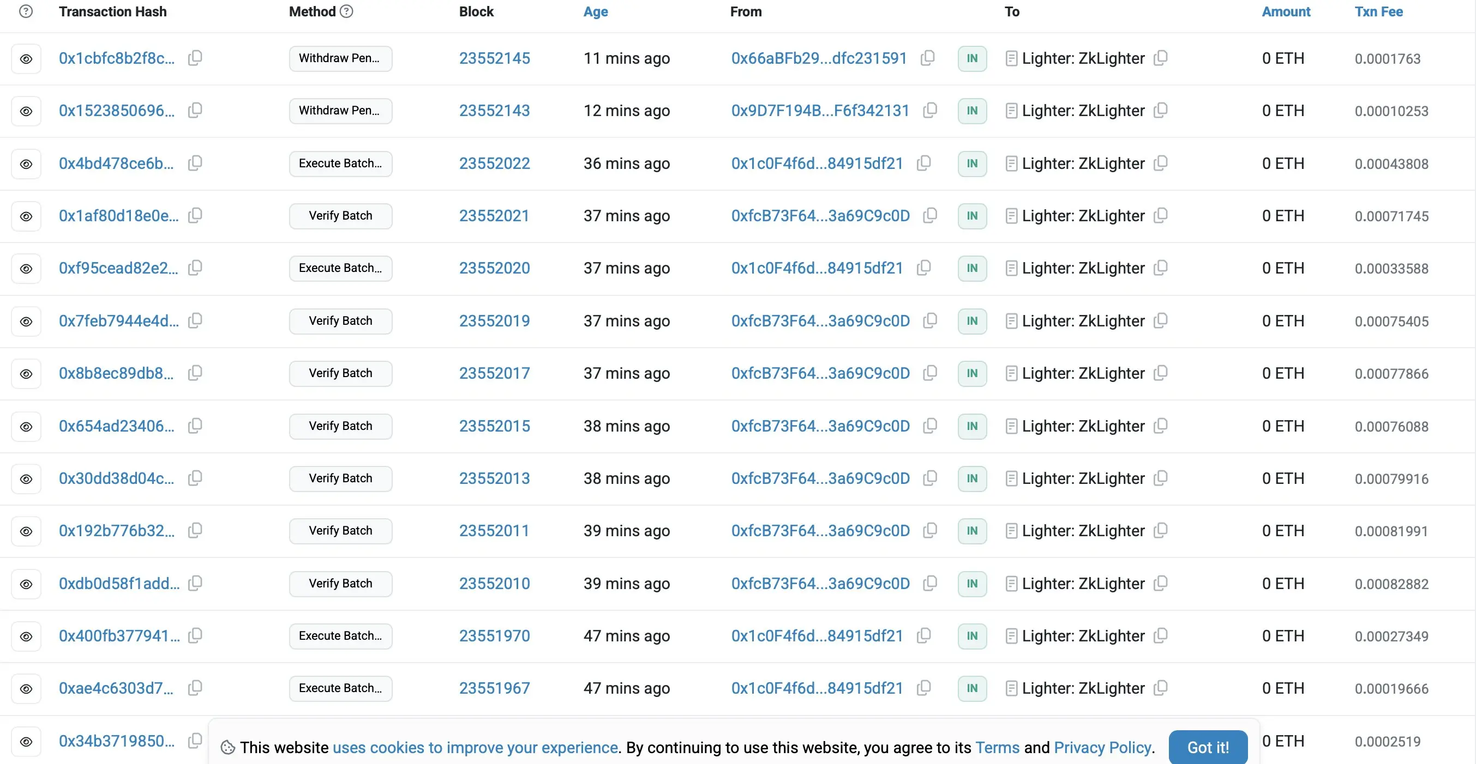The image size is (1476, 764).
Task: Dismiss cookie banner with Got it!
Action: (1207, 747)
